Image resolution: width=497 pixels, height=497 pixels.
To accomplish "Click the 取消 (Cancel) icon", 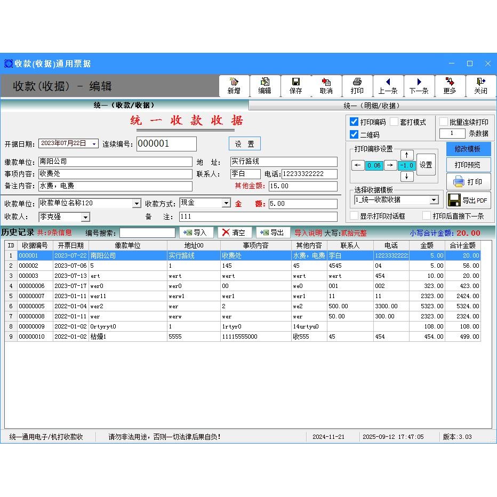I will click(326, 86).
